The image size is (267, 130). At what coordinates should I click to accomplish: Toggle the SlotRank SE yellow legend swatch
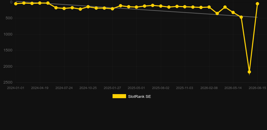(x=119, y=96)
